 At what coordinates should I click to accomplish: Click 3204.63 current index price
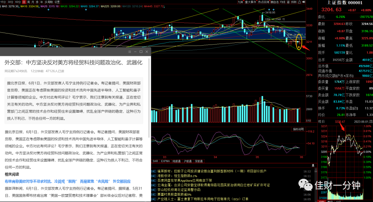pos(331,10)
